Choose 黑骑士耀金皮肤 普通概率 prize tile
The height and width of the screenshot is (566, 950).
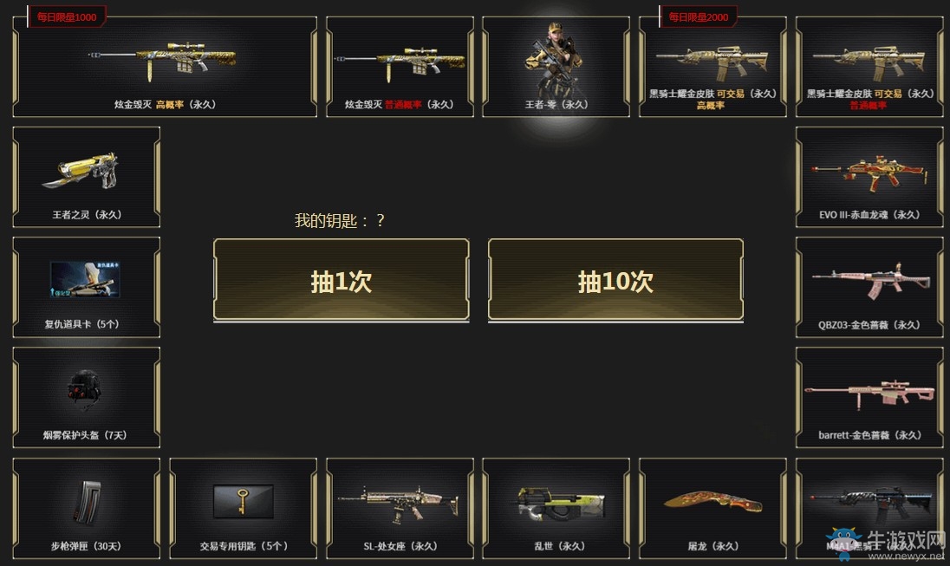click(869, 67)
